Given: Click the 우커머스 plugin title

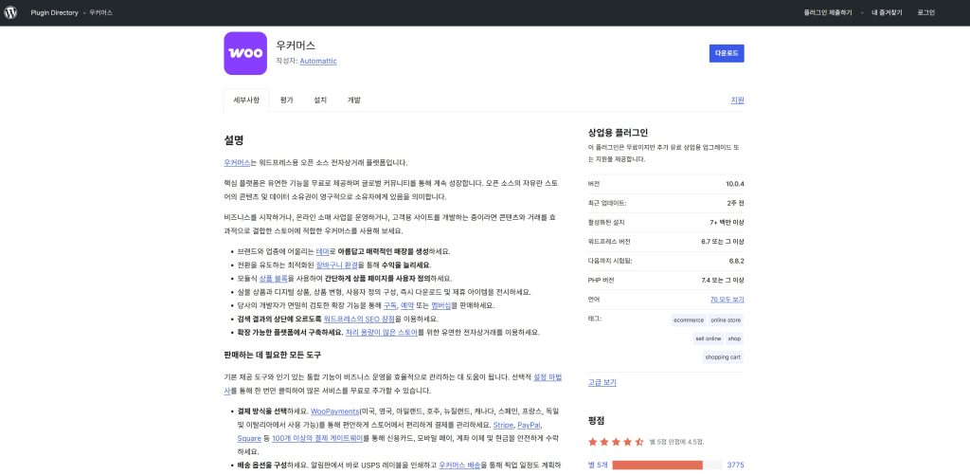Looking at the screenshot, I should click(x=296, y=46).
